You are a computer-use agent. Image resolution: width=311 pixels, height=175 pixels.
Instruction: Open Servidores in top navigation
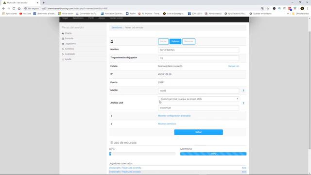click(x=78, y=18)
